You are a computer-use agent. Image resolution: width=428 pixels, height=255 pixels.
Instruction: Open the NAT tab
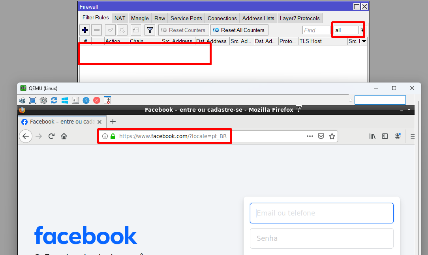click(x=120, y=18)
